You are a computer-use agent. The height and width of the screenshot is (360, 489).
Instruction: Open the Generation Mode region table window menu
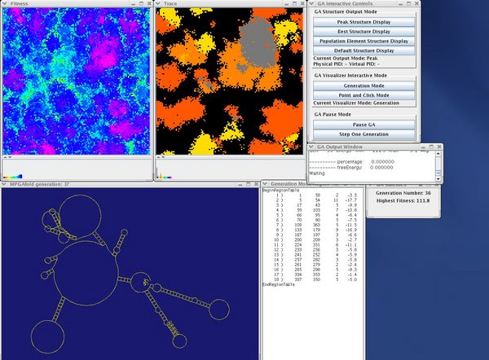click(264, 185)
